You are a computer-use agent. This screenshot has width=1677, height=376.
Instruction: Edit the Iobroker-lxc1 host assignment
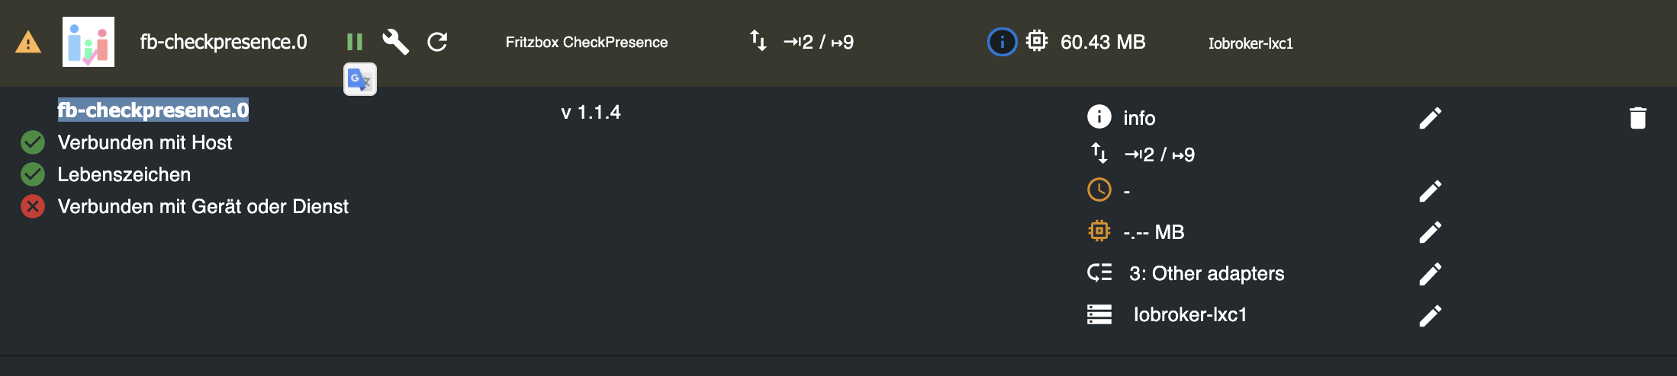[1430, 315]
